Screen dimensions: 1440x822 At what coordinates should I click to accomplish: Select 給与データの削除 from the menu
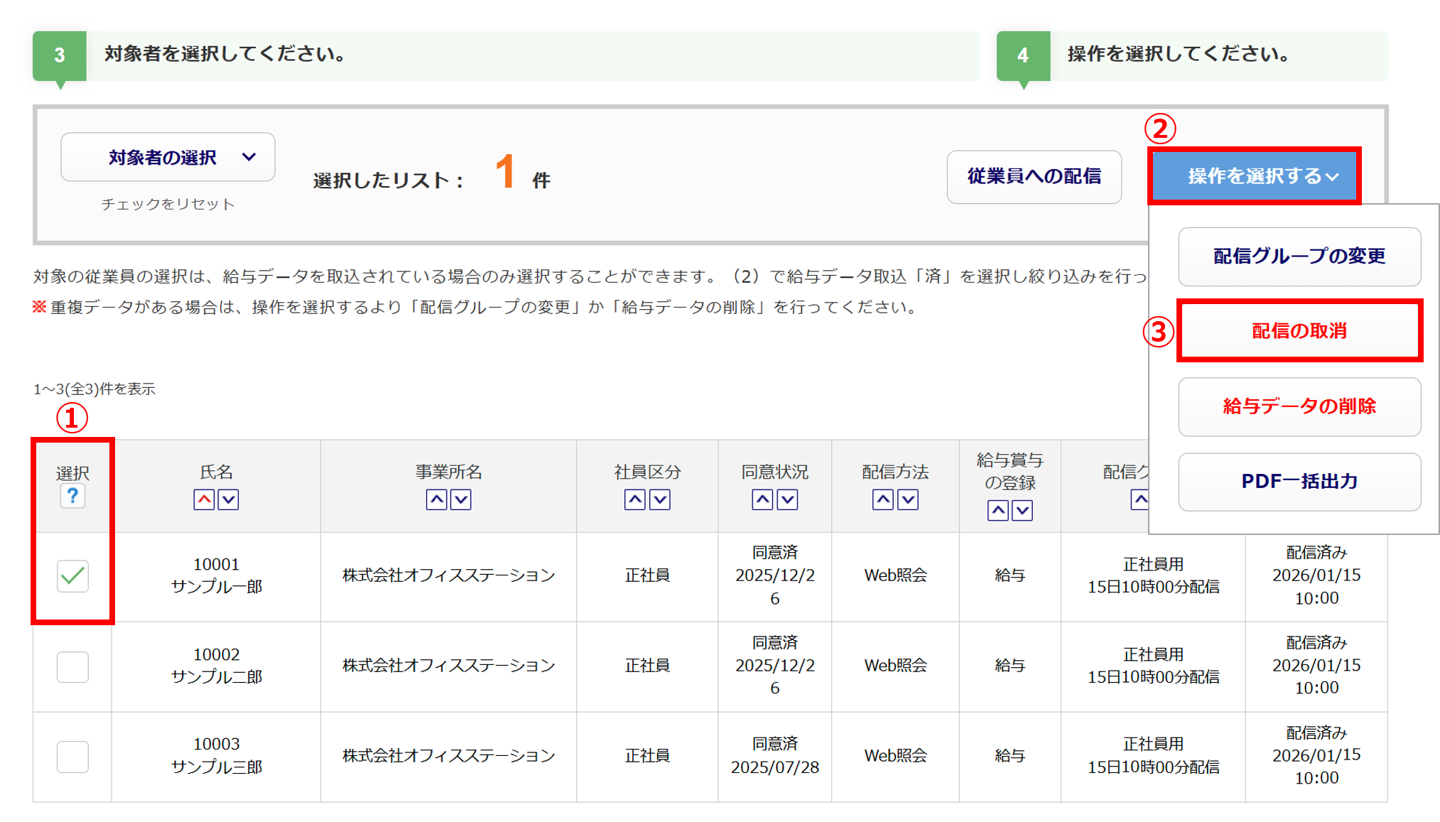tap(1299, 406)
